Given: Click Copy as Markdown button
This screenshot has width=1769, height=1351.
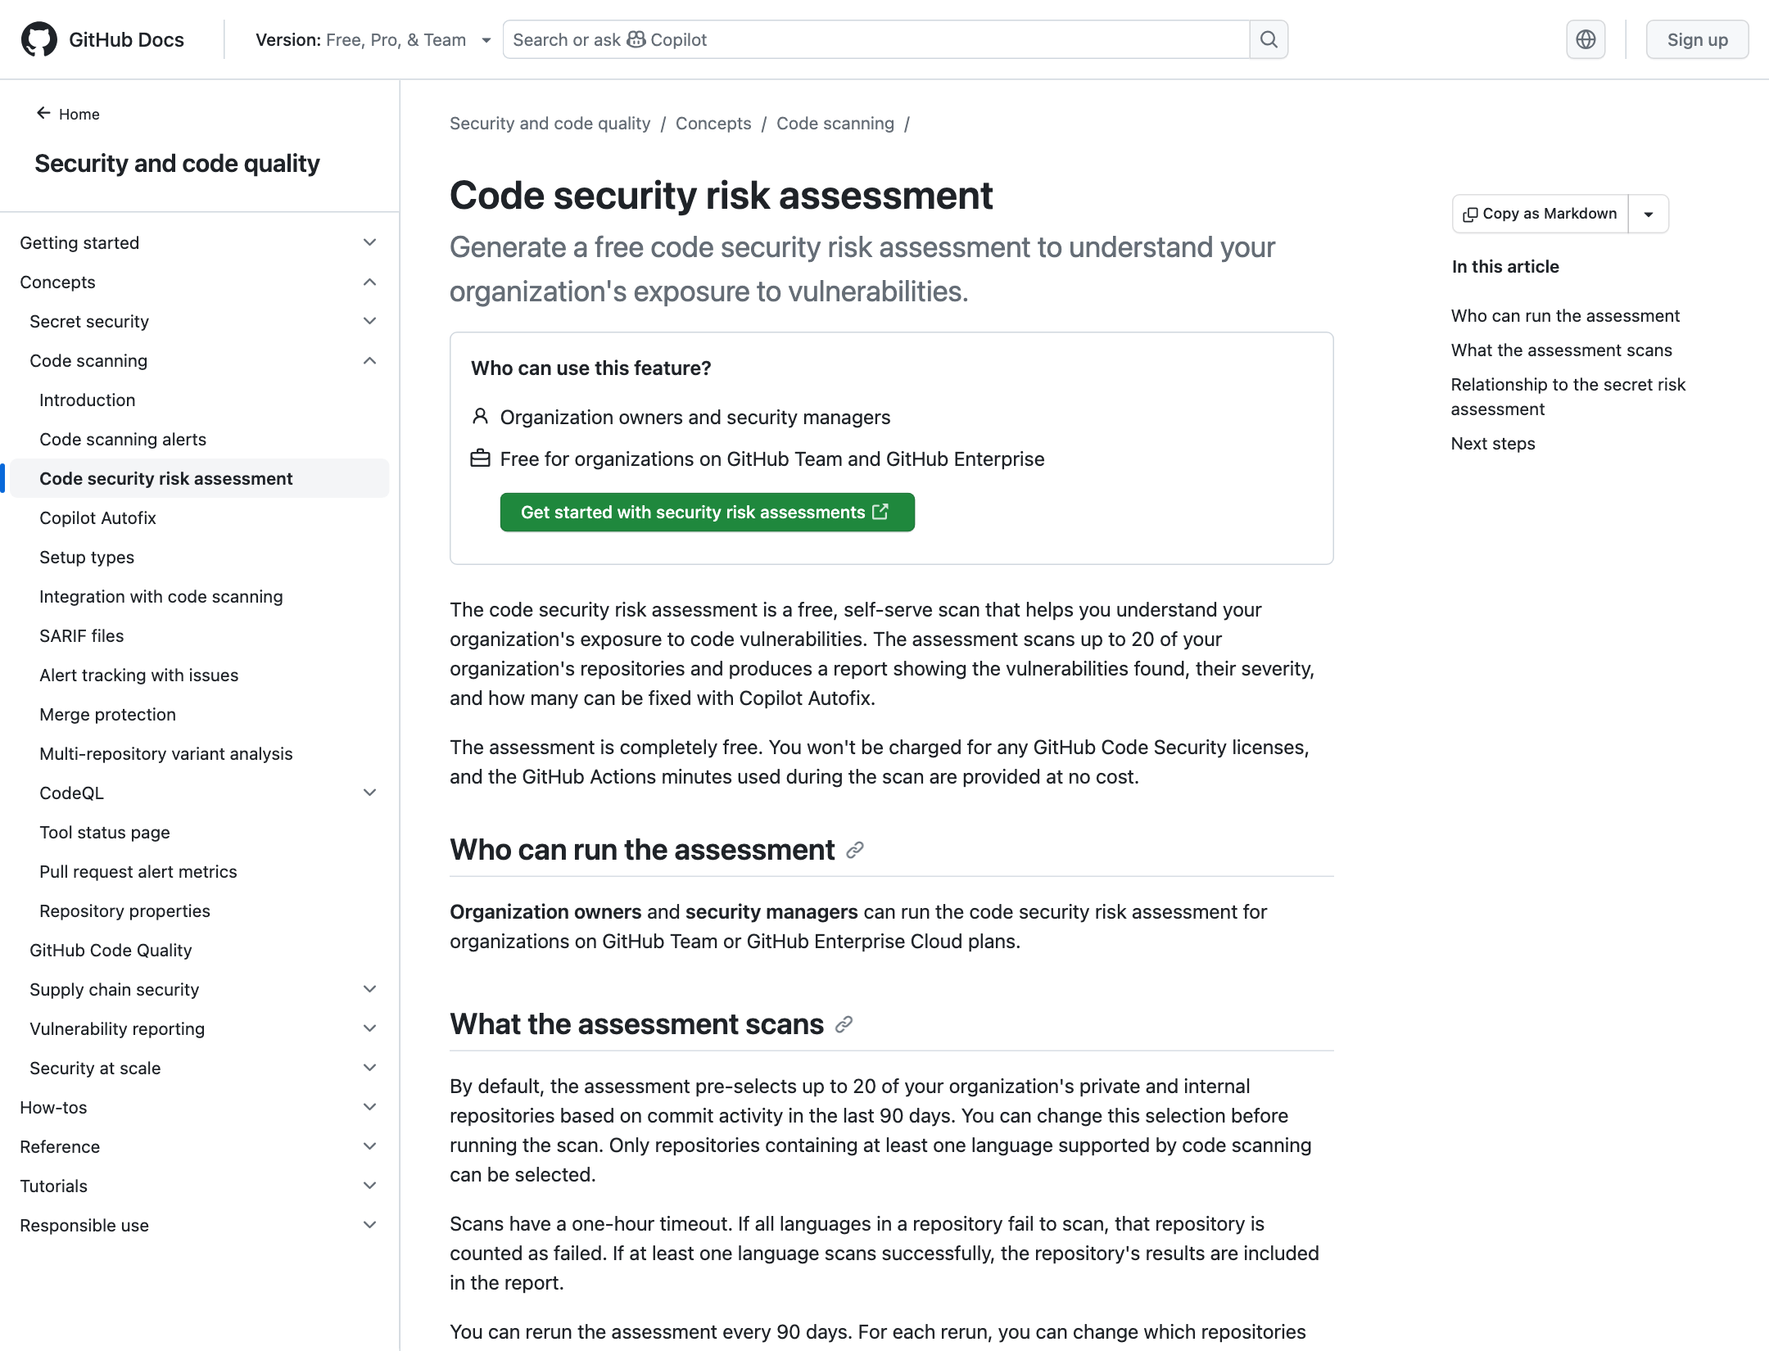Looking at the screenshot, I should coord(1541,214).
